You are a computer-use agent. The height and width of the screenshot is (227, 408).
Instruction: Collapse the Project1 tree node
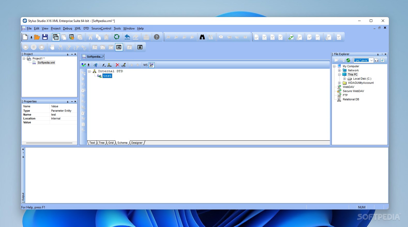click(x=24, y=59)
